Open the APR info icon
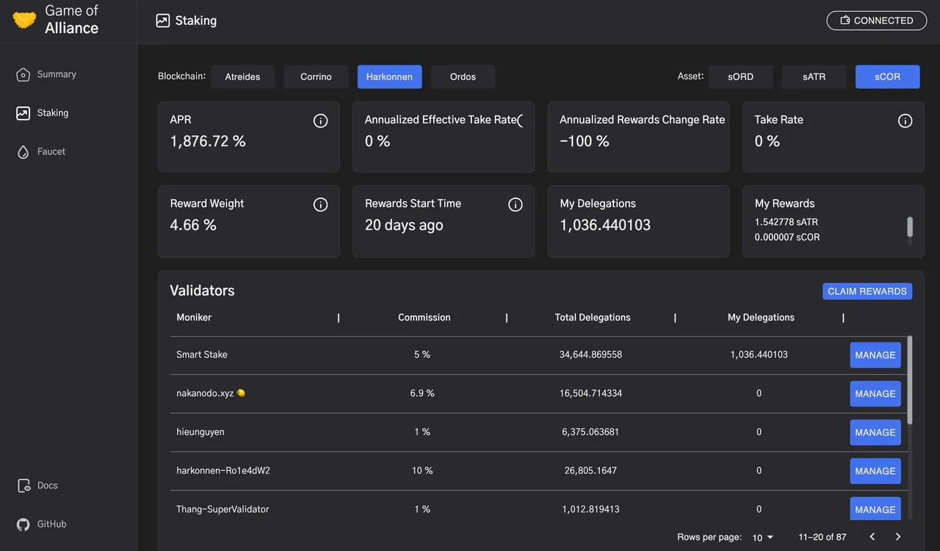 [320, 120]
